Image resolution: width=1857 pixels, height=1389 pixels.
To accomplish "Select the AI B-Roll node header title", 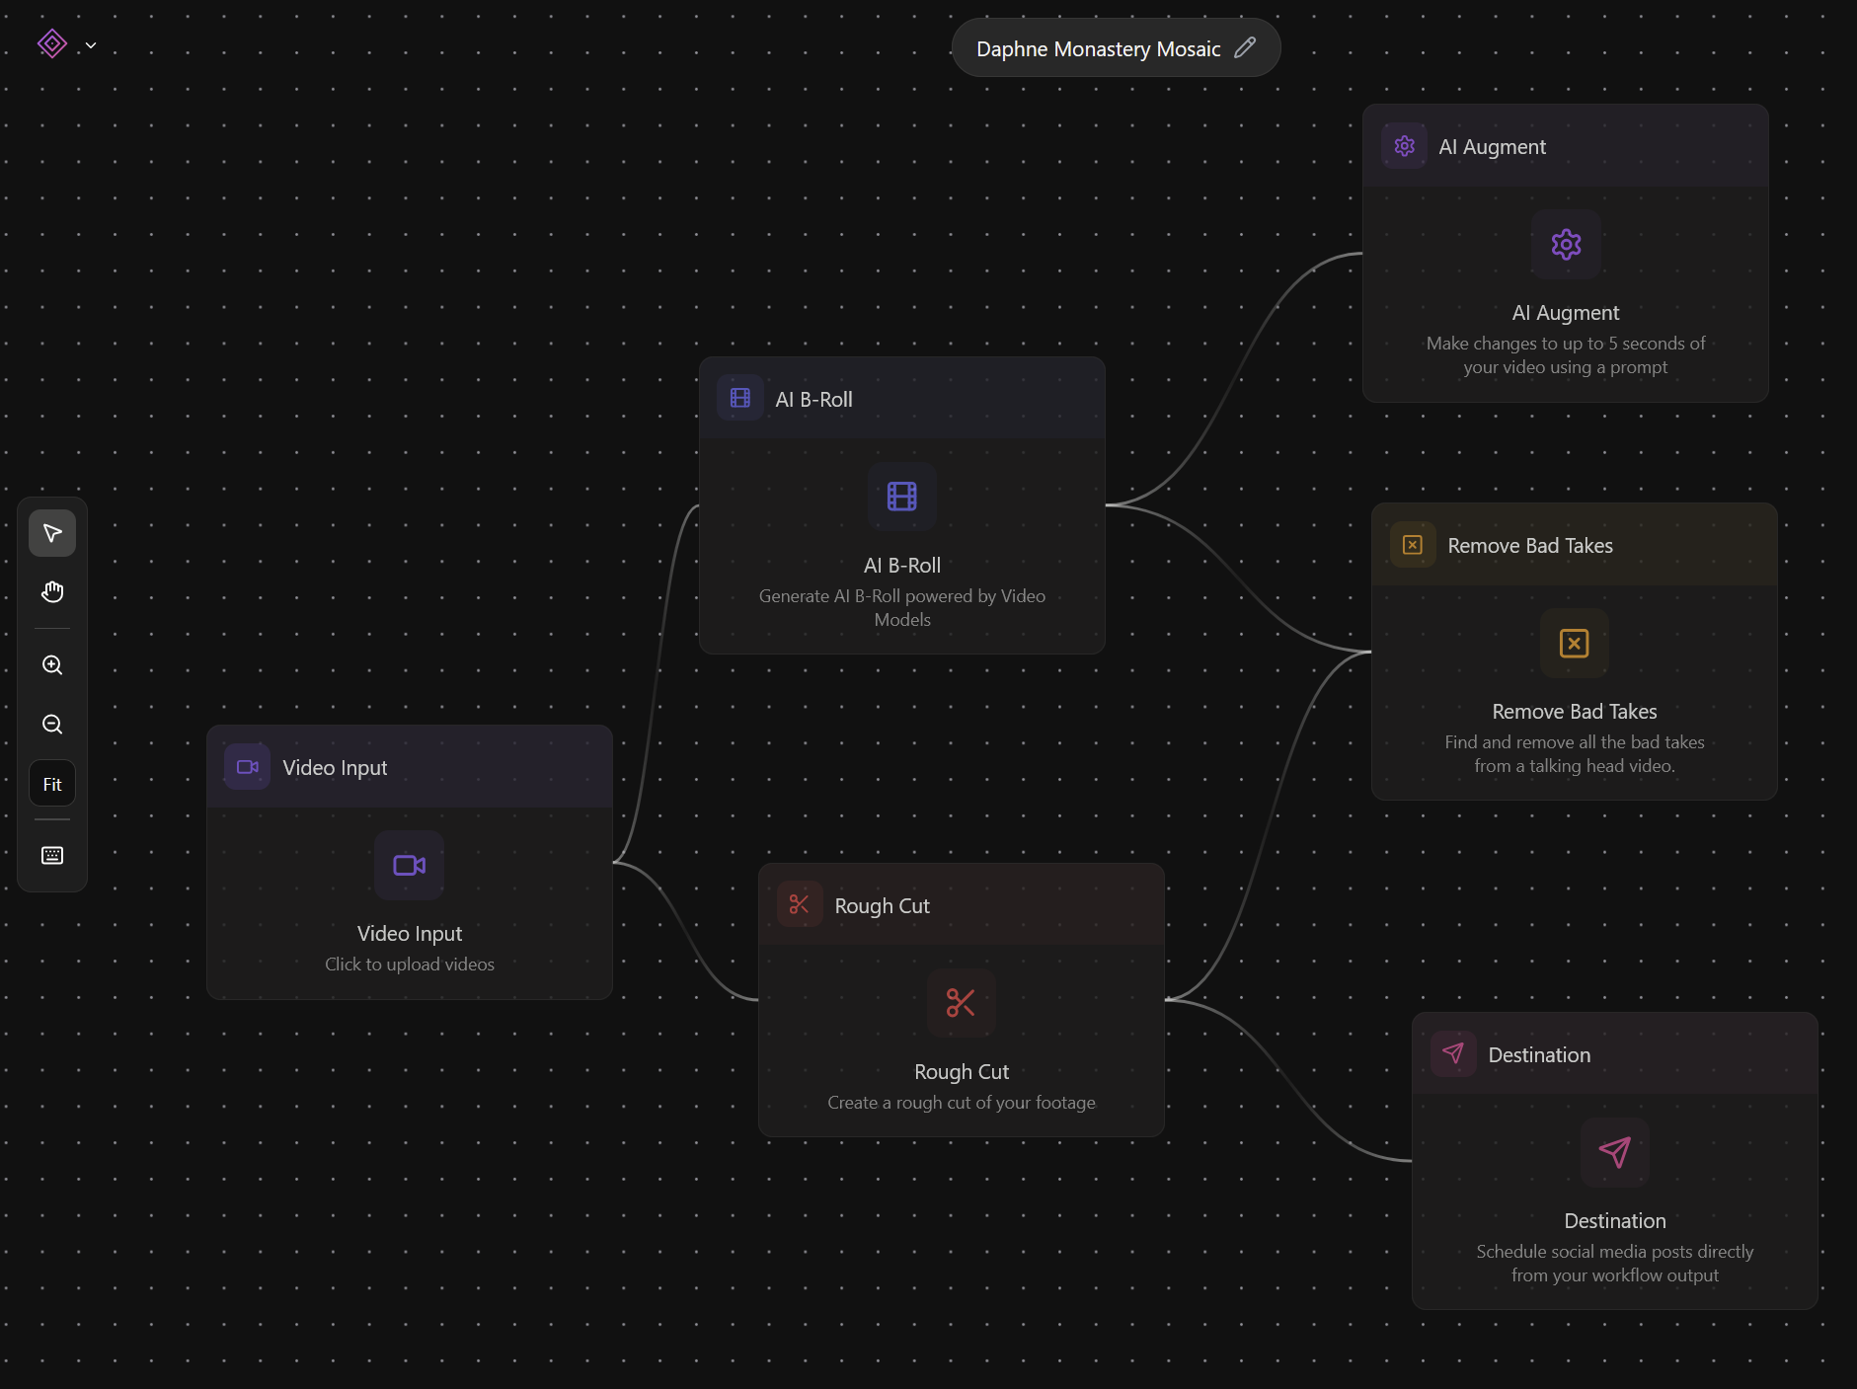I will point(813,399).
